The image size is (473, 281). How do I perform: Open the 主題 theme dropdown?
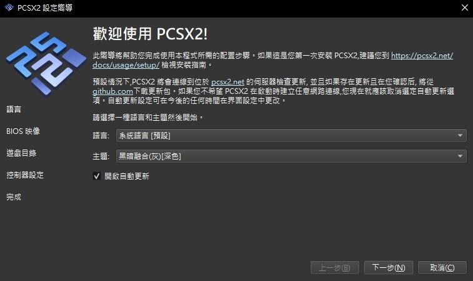click(x=291, y=156)
